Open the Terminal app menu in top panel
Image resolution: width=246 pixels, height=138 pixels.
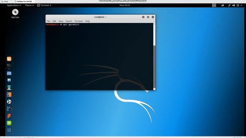(x=44, y=5)
